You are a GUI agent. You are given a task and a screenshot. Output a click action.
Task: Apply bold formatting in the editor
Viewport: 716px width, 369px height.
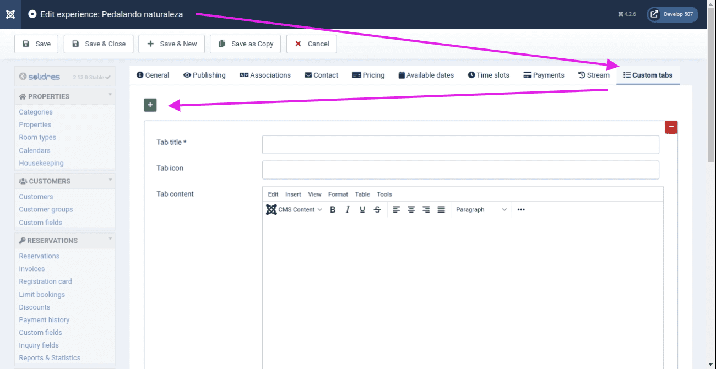333,210
